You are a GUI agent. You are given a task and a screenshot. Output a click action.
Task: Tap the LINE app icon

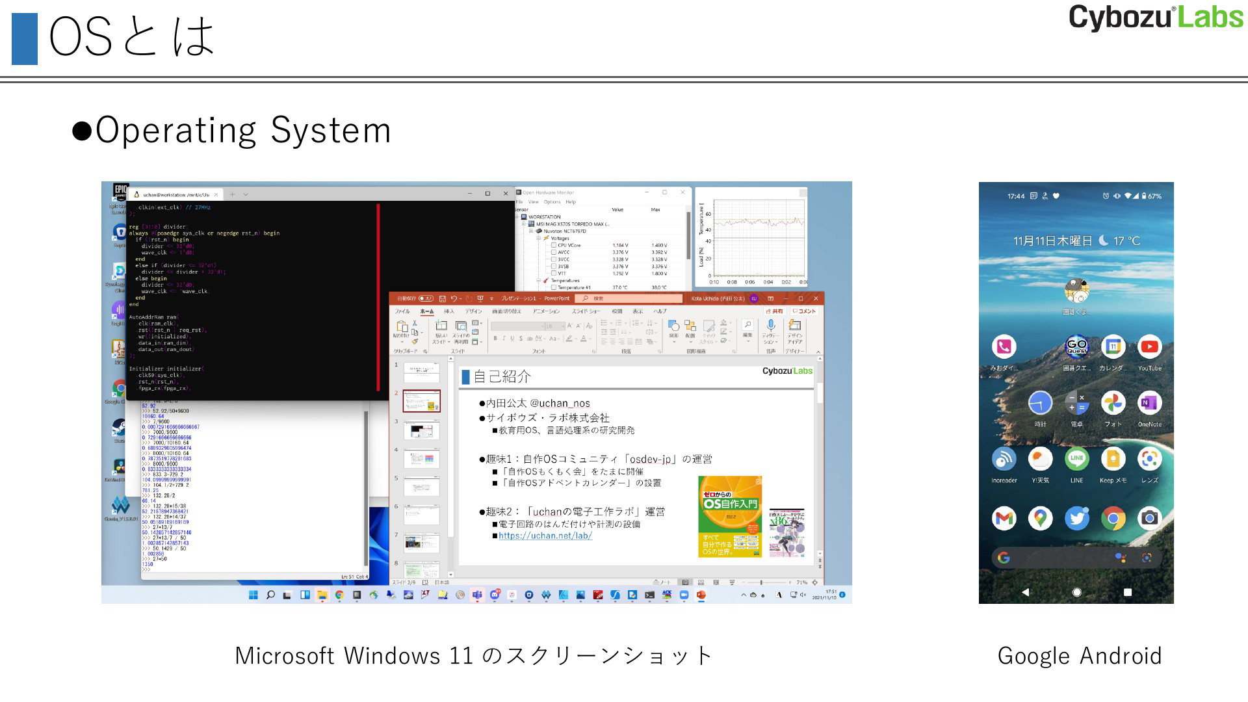pyautogui.click(x=1077, y=459)
